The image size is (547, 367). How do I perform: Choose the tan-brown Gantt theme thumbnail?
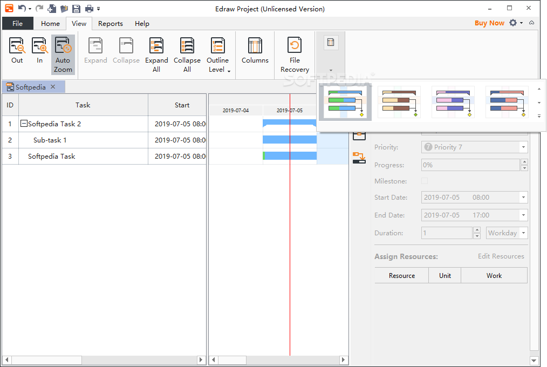tap(399, 102)
